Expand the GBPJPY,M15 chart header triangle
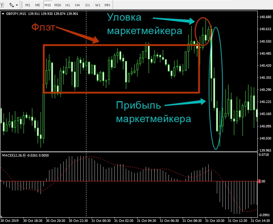The width and height of the screenshot is (273, 224). pos(3,14)
